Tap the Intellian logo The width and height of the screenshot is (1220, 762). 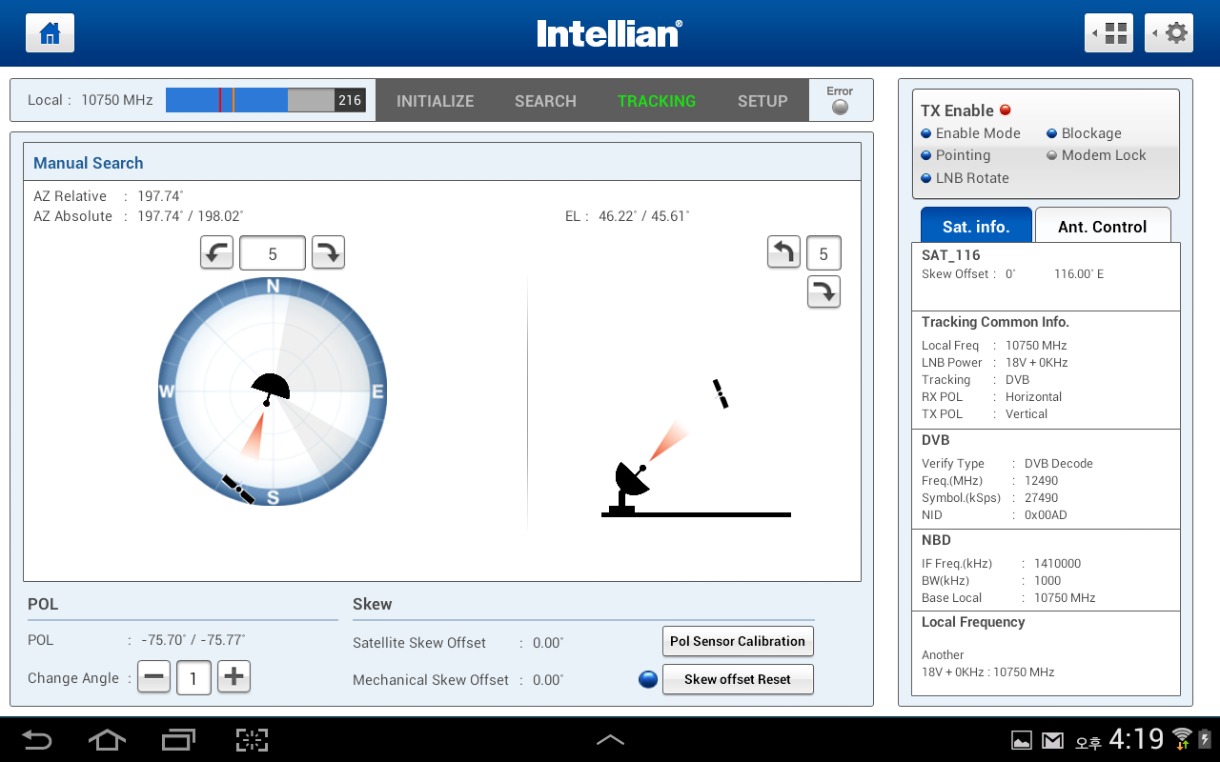click(x=610, y=33)
